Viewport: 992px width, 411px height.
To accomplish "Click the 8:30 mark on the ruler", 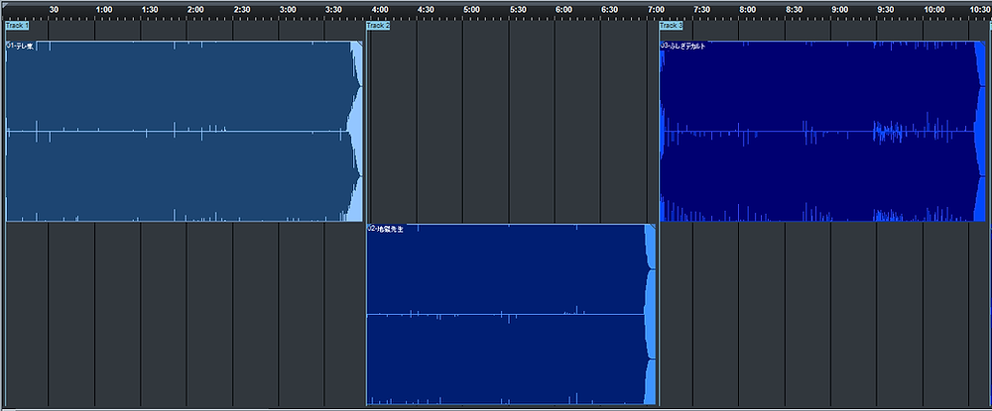I will tap(794, 10).
